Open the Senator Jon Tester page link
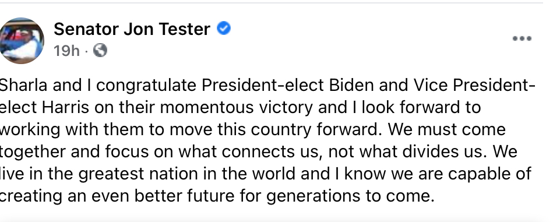The width and height of the screenshot is (553, 222). [x=132, y=29]
